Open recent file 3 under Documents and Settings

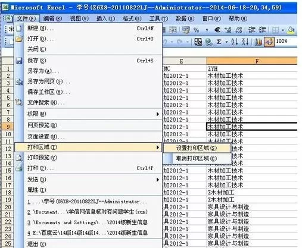pyautogui.click(x=89, y=222)
